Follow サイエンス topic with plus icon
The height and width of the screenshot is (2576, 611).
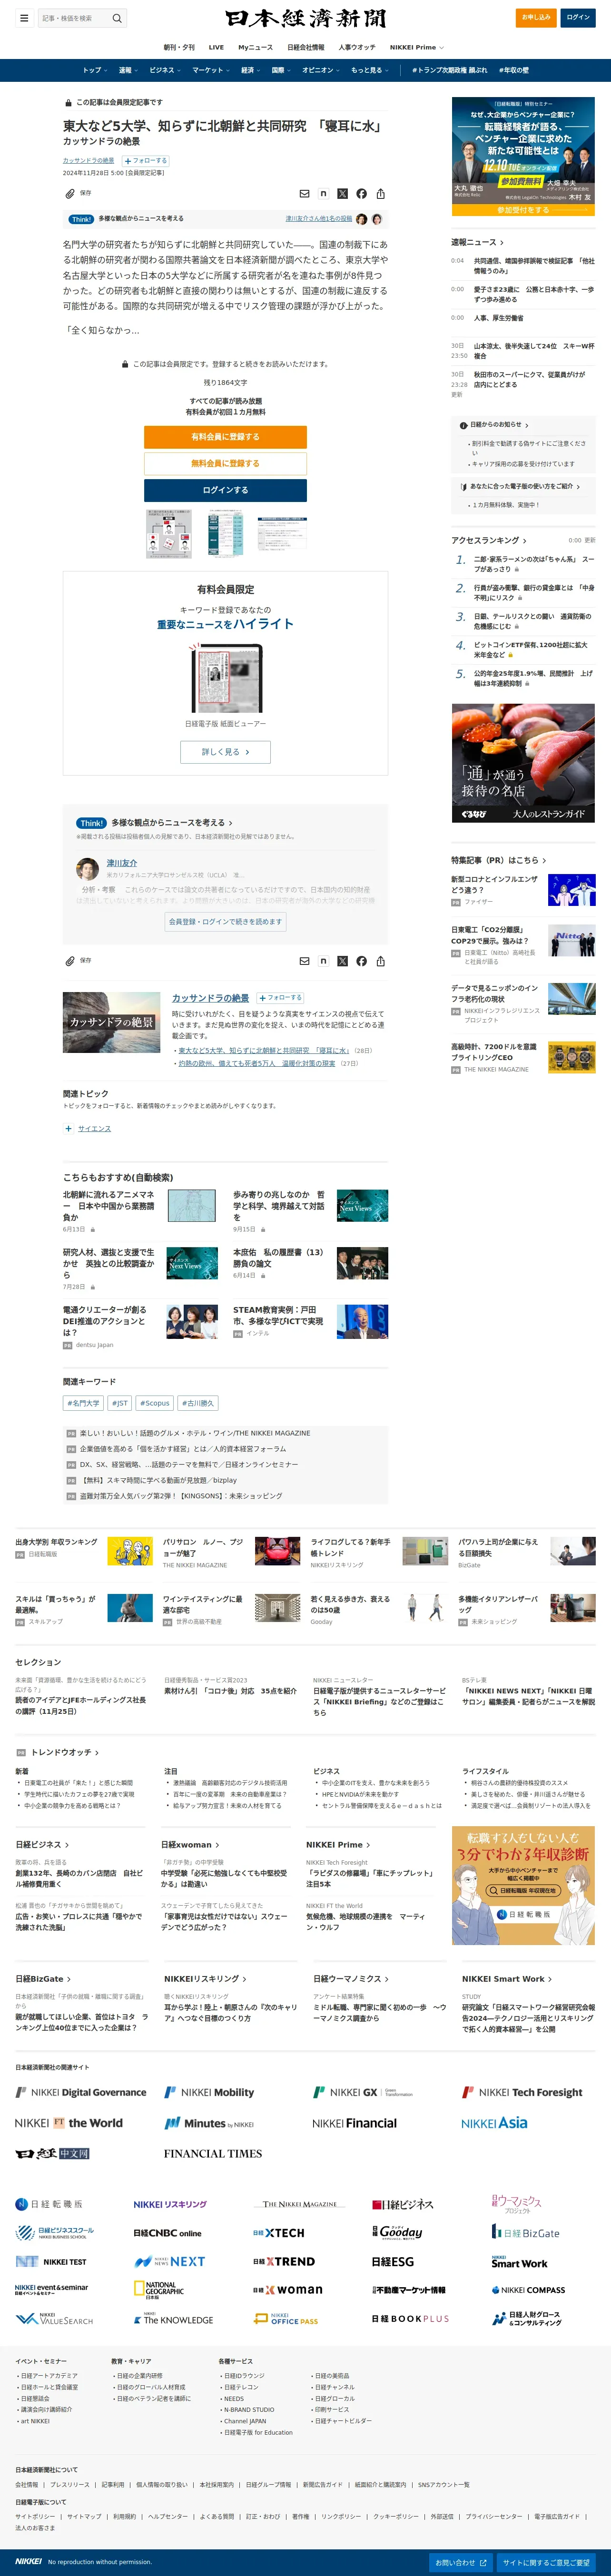pos(68,1128)
